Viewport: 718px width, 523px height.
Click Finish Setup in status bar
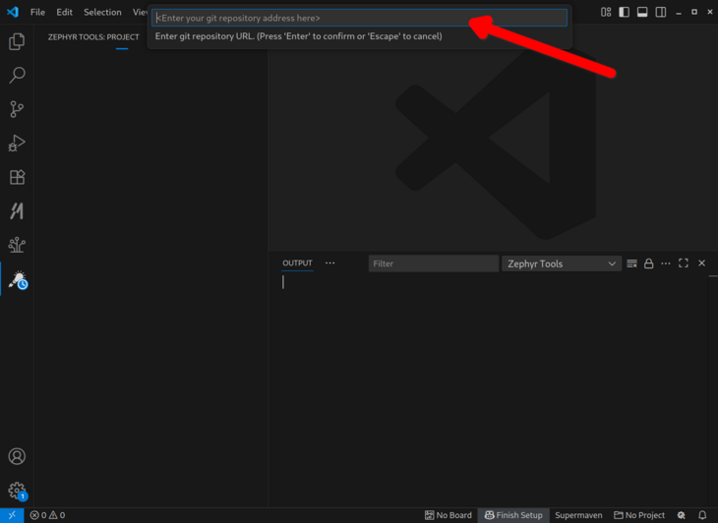[513, 515]
